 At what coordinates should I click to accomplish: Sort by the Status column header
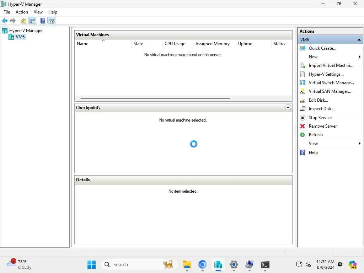[x=282, y=44]
